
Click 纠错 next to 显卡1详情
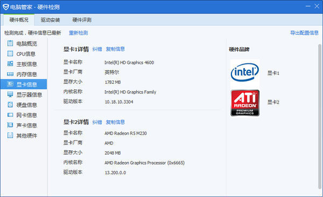coord(97,49)
